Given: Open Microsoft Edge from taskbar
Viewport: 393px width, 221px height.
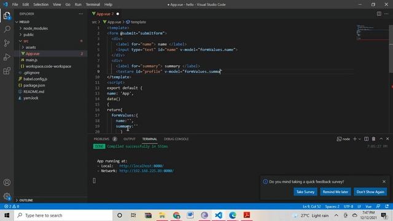Looking at the screenshot, I should pyautogui.click(x=233, y=215).
